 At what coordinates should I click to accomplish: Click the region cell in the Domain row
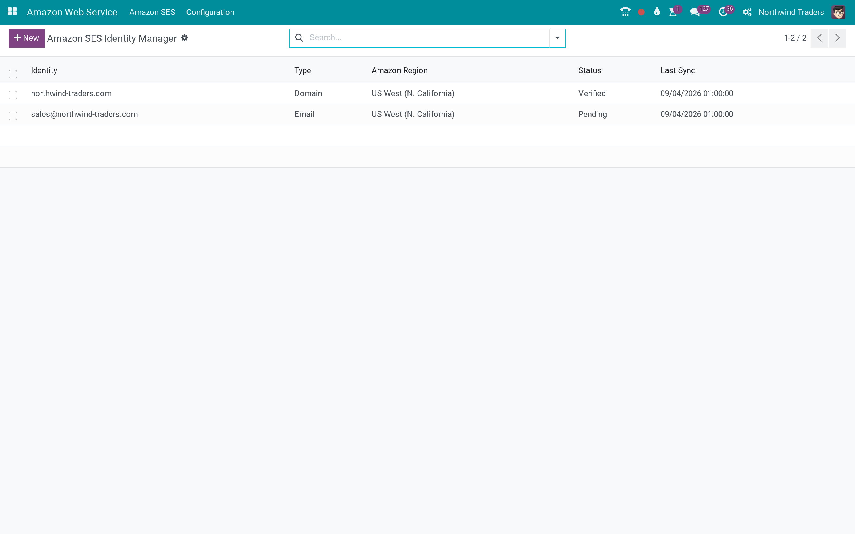tap(413, 93)
